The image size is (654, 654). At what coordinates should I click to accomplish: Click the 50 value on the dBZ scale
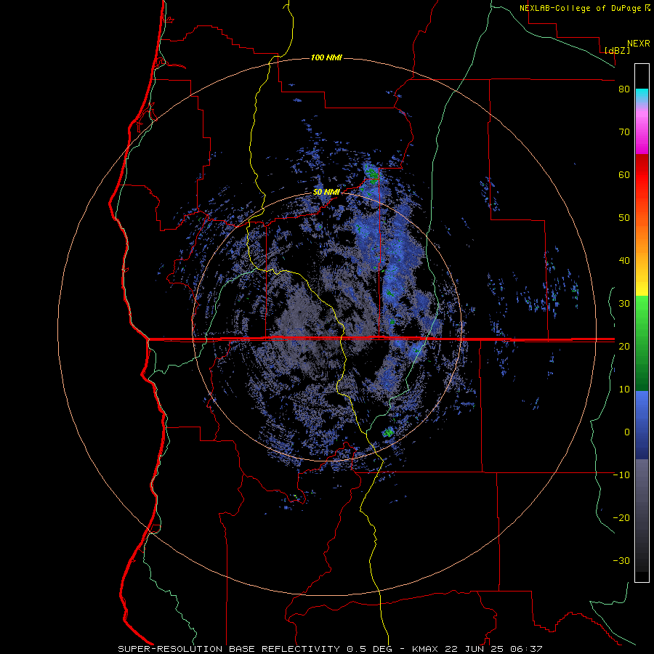coord(624,218)
